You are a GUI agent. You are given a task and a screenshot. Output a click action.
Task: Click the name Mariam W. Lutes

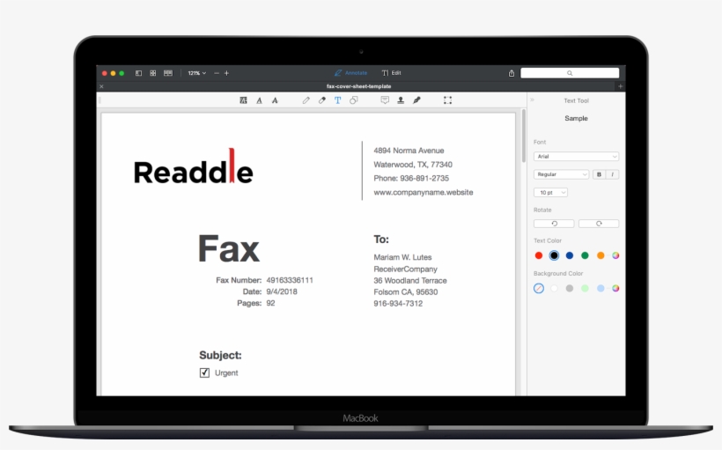[x=402, y=257]
